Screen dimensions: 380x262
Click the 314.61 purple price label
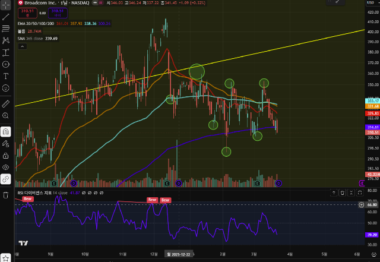point(372,127)
